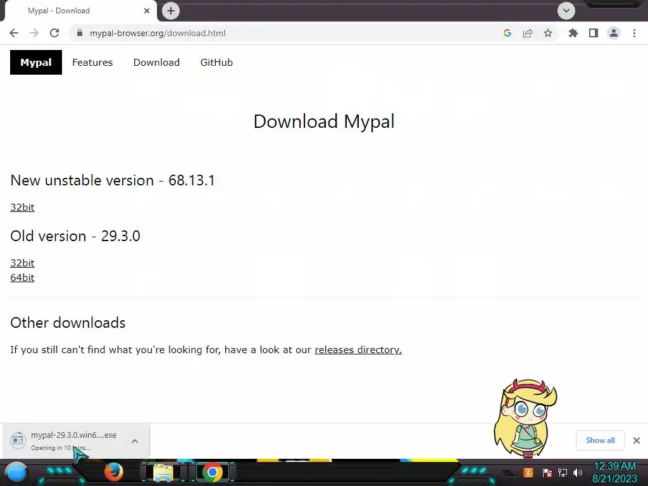This screenshot has height=486, width=648.
Task: Open File Explorer from the taskbar
Action: pos(163,472)
